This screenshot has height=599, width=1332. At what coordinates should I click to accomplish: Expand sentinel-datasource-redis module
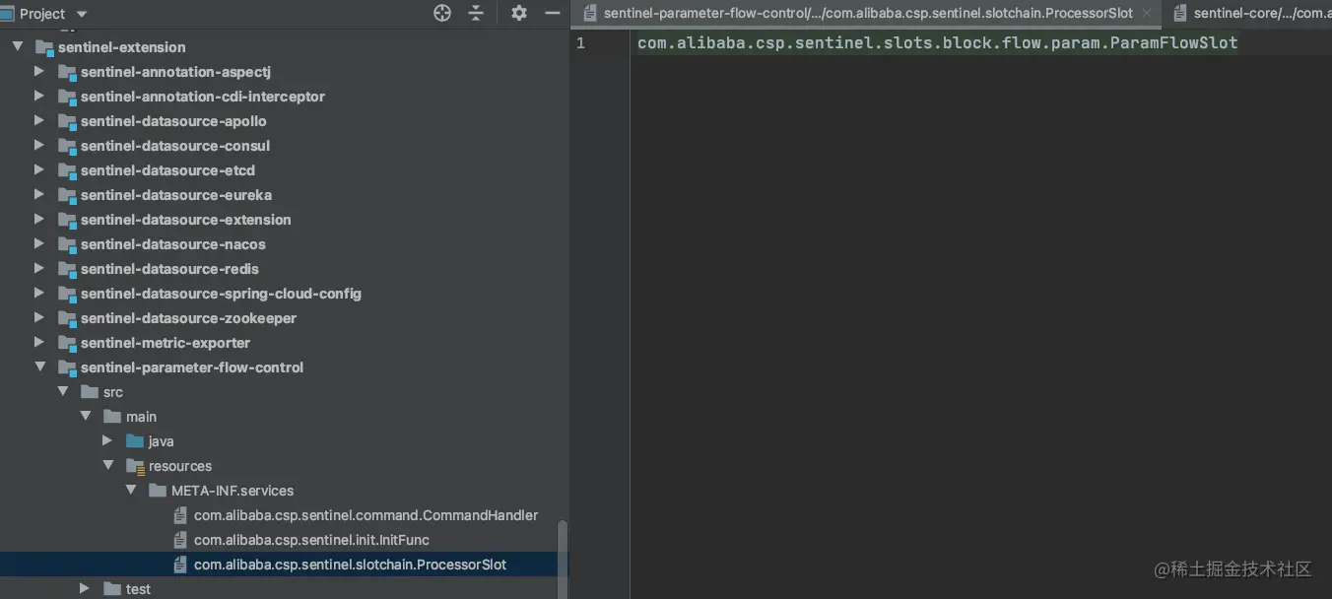(x=39, y=268)
